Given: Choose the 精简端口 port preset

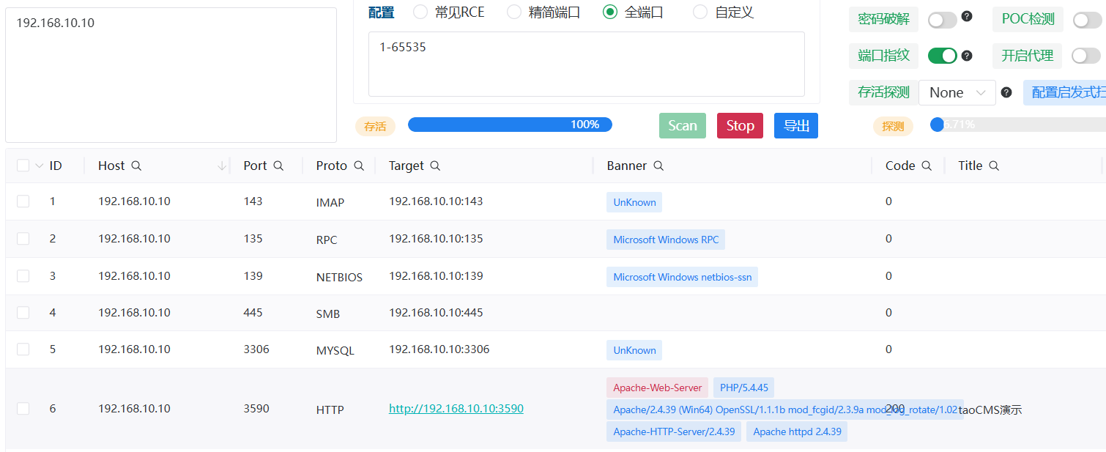Looking at the screenshot, I should pyautogui.click(x=514, y=12).
